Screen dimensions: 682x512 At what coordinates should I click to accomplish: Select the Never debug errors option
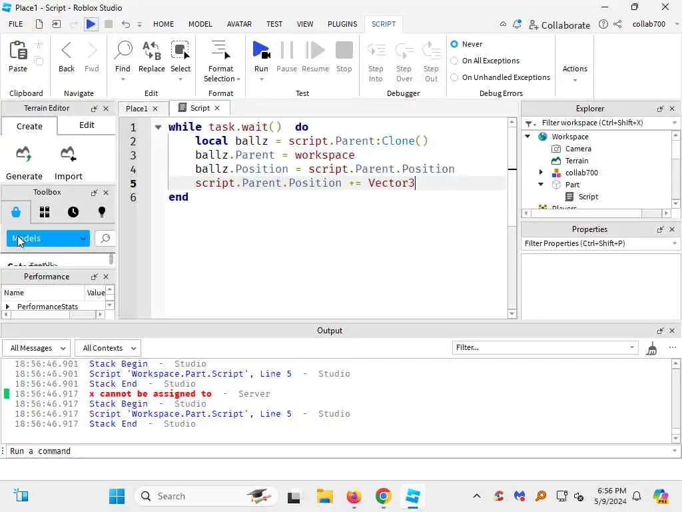(x=454, y=44)
